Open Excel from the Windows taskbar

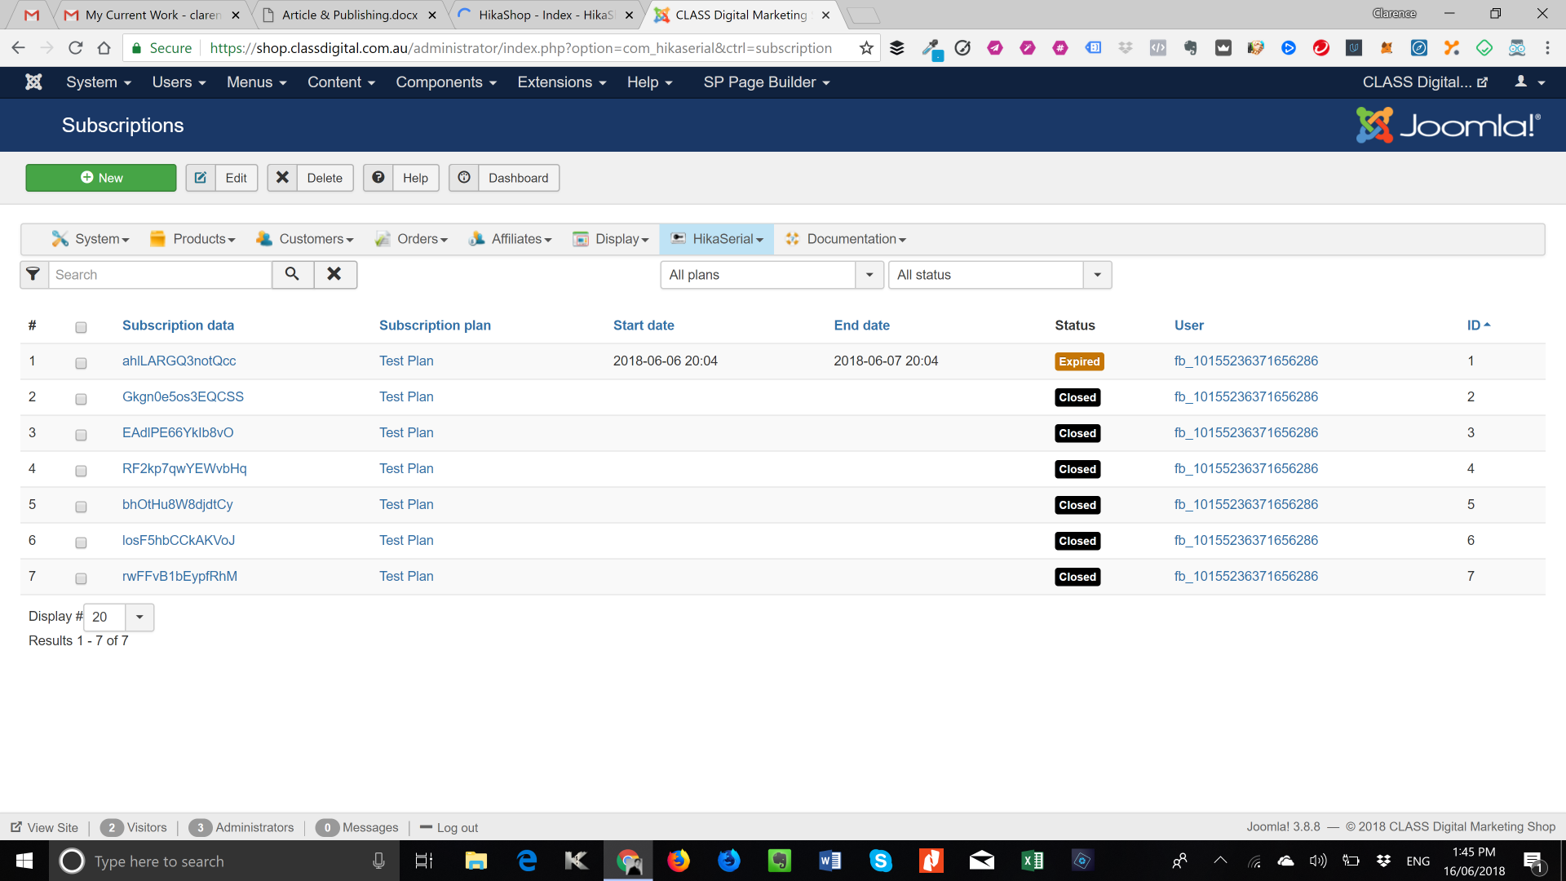[1032, 861]
